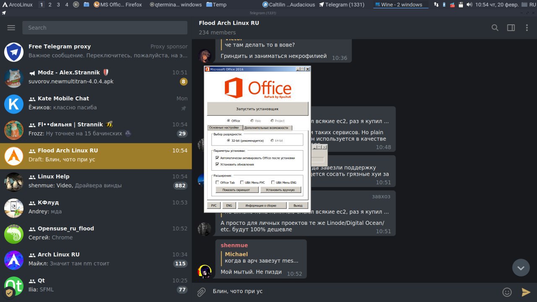537x302 pixels.
Task: Switch to Audacious in the taskbar
Action: (288, 5)
